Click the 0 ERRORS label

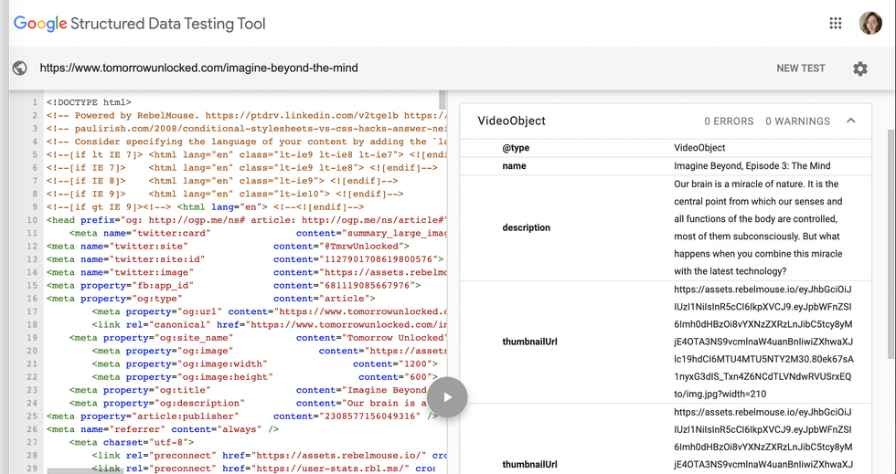coord(729,121)
